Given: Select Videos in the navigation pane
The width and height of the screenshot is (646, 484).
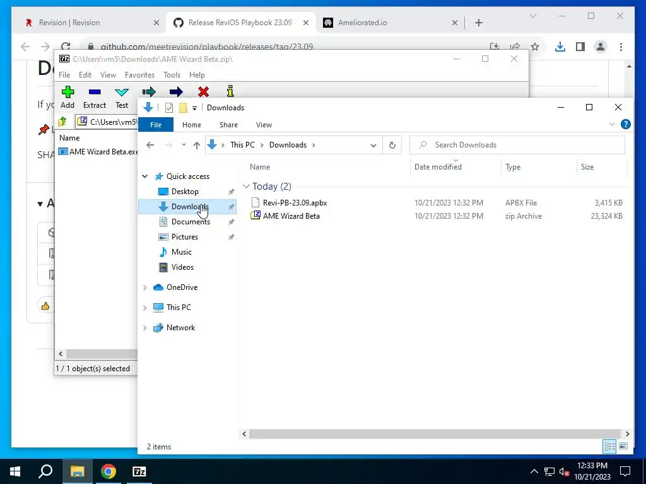Looking at the screenshot, I should tap(182, 267).
